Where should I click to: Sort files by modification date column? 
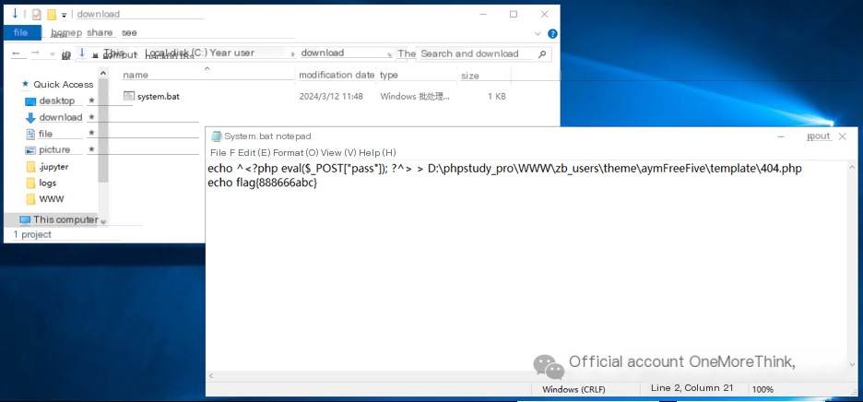pyautogui.click(x=337, y=75)
